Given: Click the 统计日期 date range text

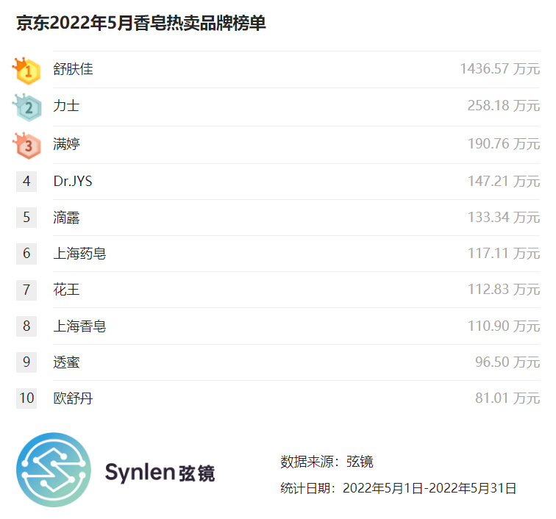Looking at the screenshot, I should [398, 488].
